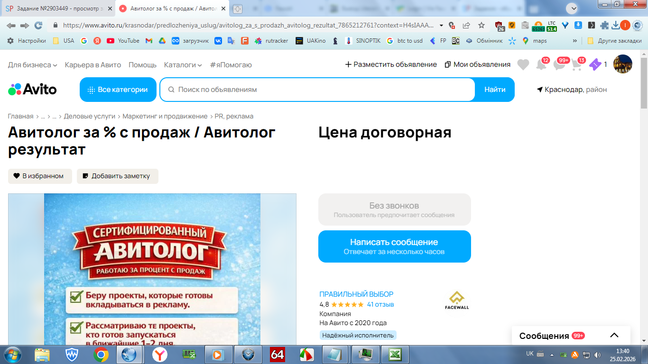648x364 pixels.
Task: Expand the Каталоги dropdown
Action: 183,64
